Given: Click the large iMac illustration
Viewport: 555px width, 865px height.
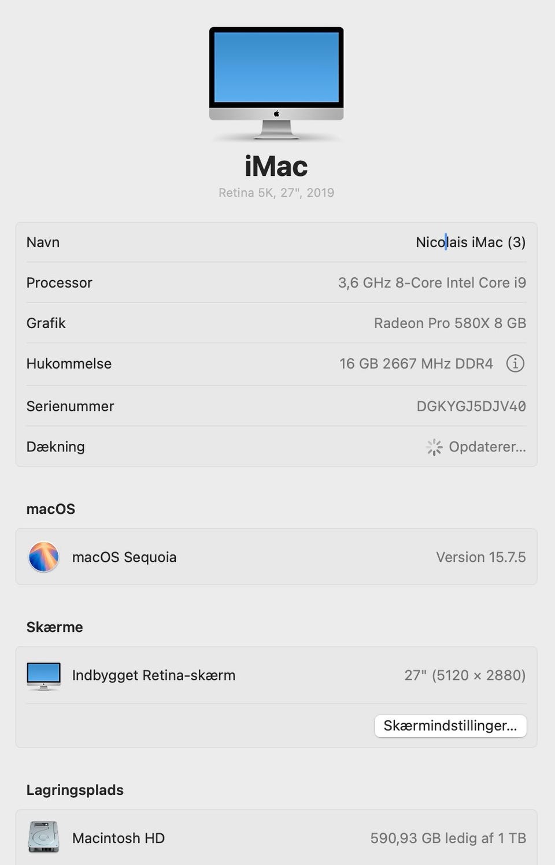Looking at the screenshot, I should [276, 83].
